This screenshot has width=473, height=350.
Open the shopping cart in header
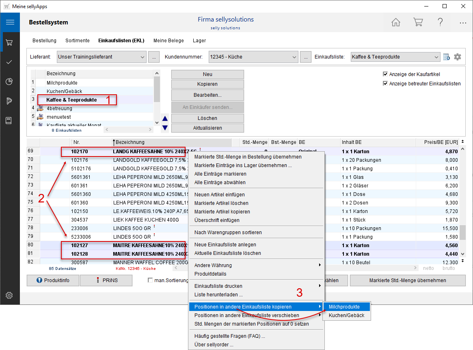coord(418,22)
